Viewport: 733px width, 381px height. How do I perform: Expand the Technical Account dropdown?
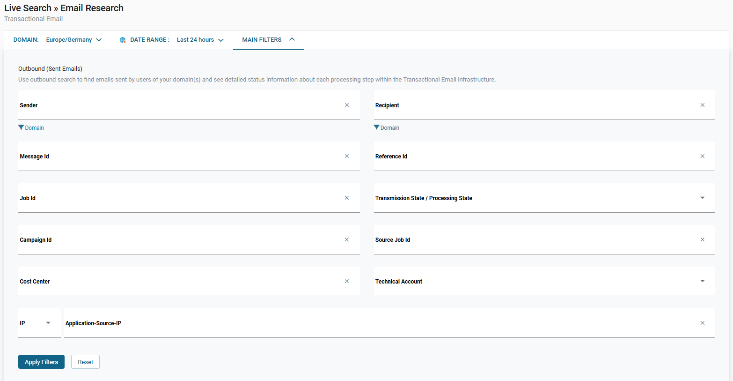point(702,281)
